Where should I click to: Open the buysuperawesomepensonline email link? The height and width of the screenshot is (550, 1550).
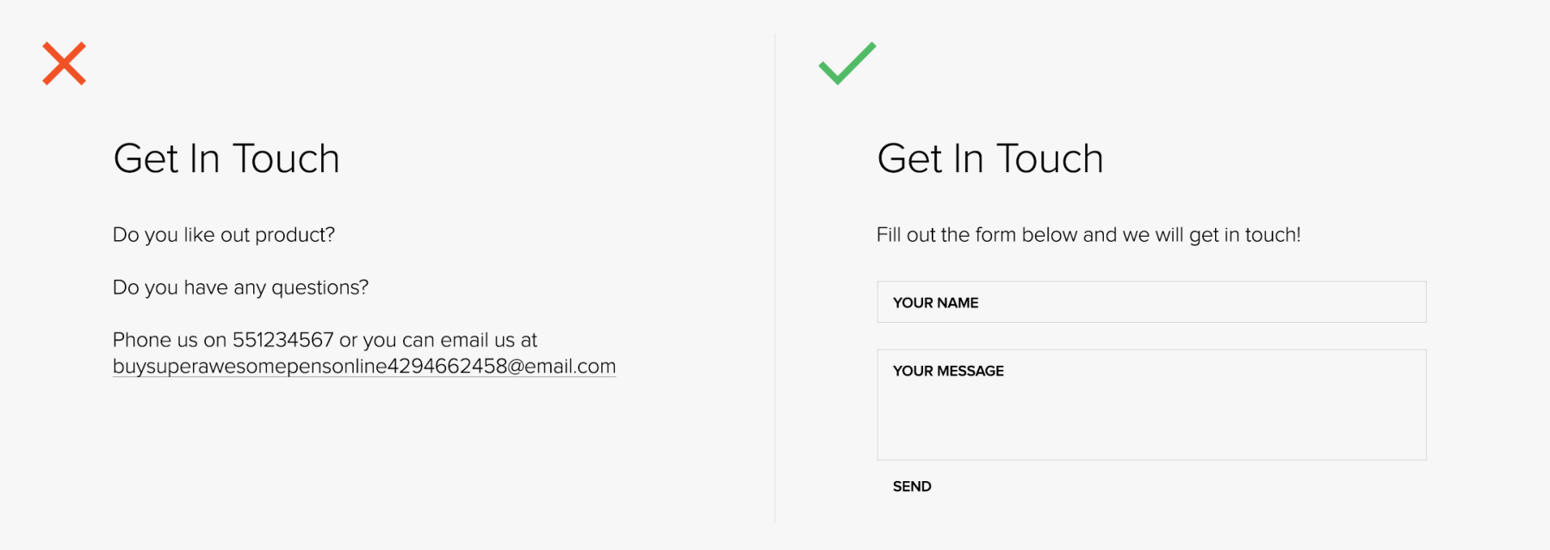coord(363,367)
